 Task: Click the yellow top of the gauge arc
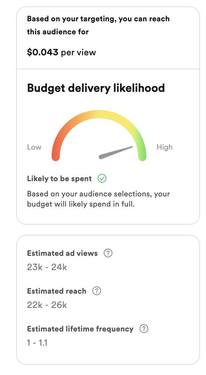[99, 114]
